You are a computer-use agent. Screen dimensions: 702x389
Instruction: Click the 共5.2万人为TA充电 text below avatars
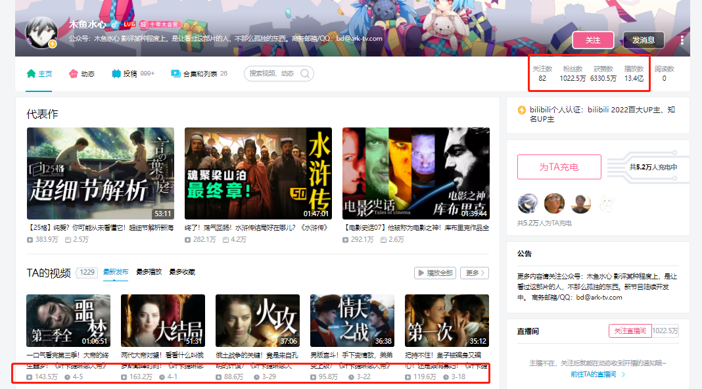pyautogui.click(x=544, y=223)
